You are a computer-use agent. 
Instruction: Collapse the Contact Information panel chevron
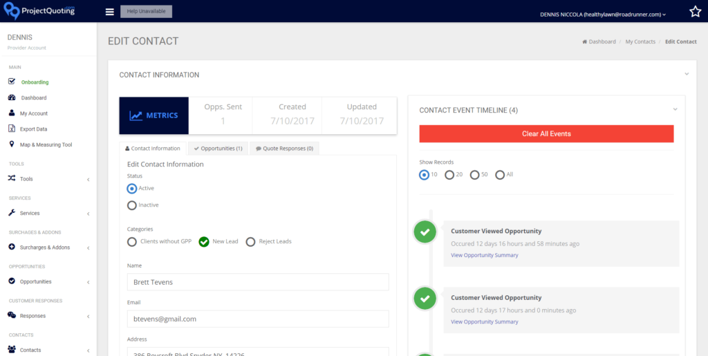[687, 73]
